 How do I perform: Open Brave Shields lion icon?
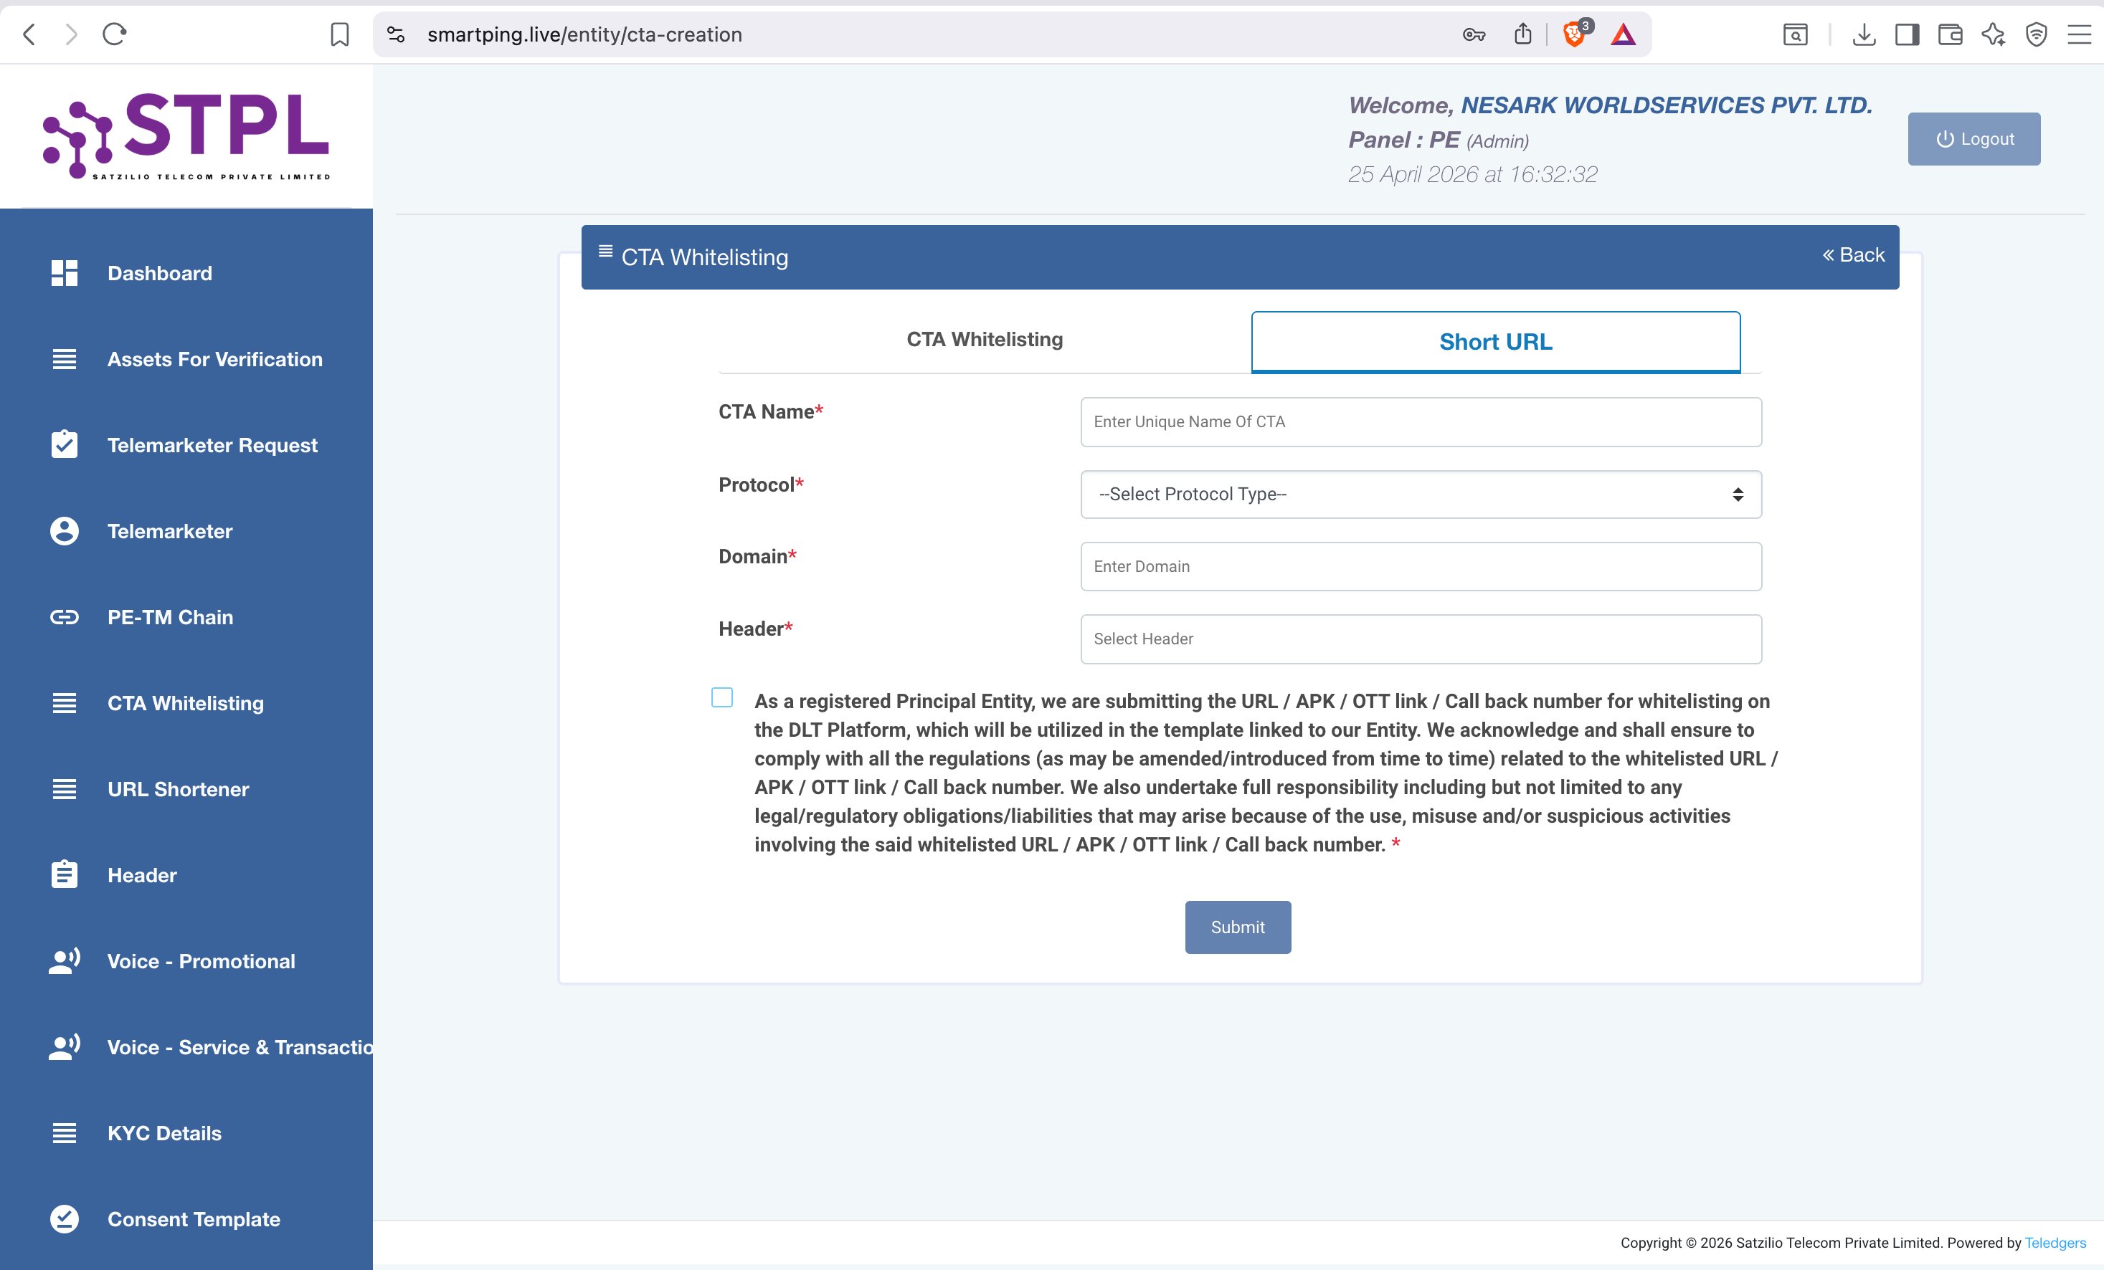[x=1574, y=35]
